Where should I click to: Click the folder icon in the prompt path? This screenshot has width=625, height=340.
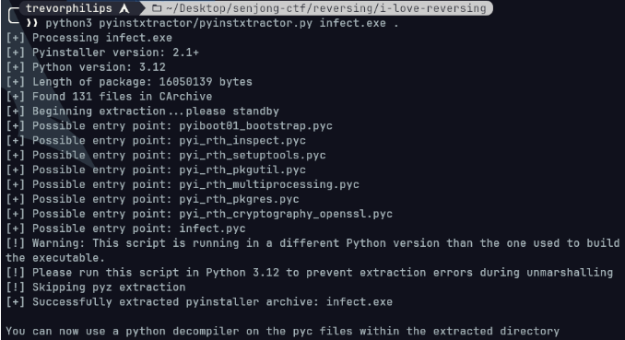[157, 8]
